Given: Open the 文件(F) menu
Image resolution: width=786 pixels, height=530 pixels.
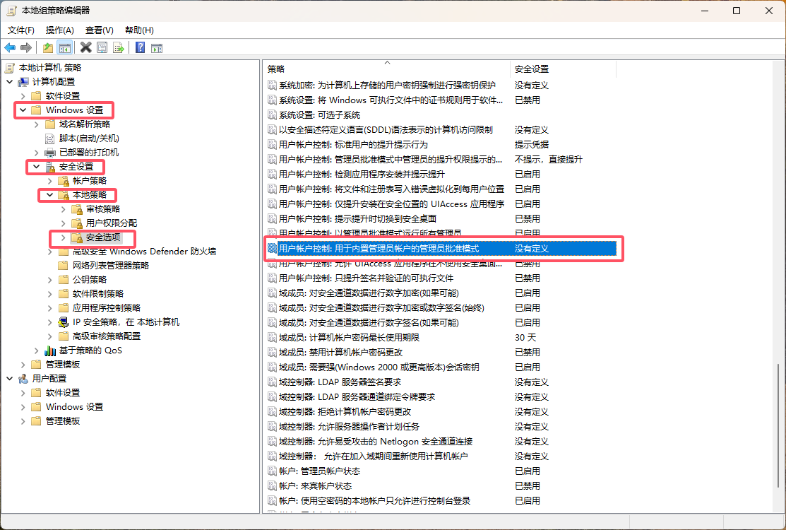Looking at the screenshot, I should click(21, 30).
